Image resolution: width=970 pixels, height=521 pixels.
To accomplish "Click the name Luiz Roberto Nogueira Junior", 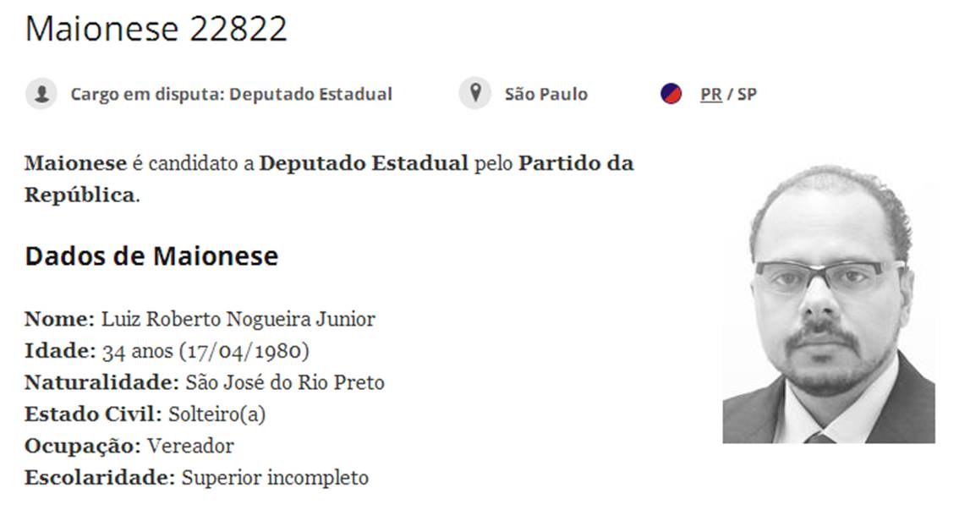I will 238,320.
